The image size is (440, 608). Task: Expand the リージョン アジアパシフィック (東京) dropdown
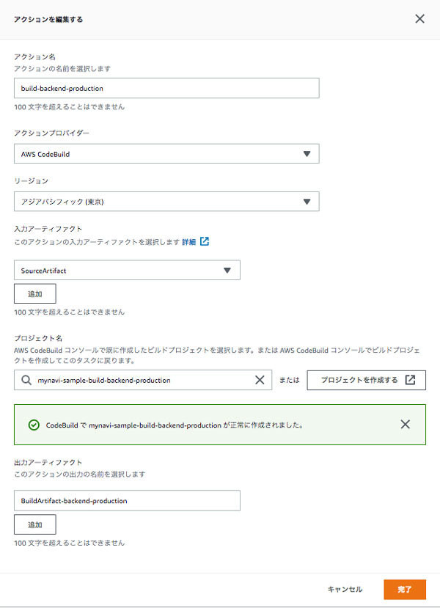(x=166, y=202)
